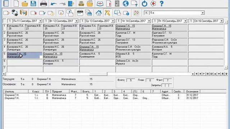Open the calendar icon in second toolbar

click(80, 13)
